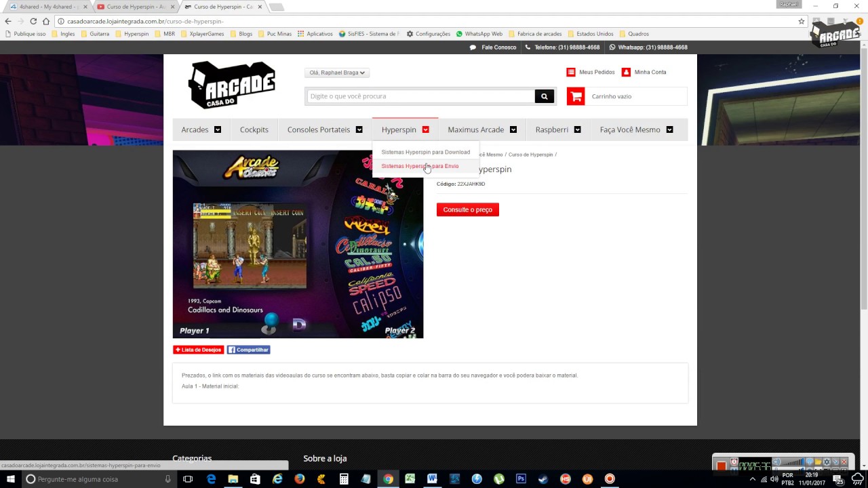The image size is (868, 488).
Task: Select Sistemas Hyperspin para Download
Action: [x=425, y=152]
